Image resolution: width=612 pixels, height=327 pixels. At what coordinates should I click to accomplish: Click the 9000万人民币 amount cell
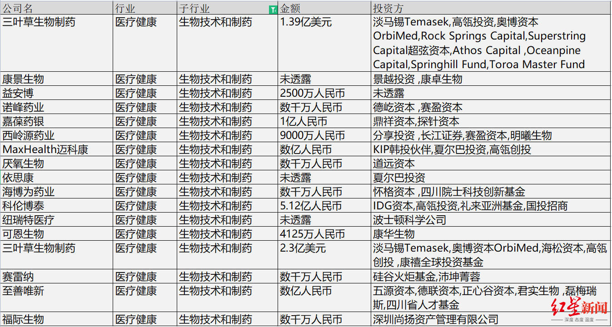(324, 135)
